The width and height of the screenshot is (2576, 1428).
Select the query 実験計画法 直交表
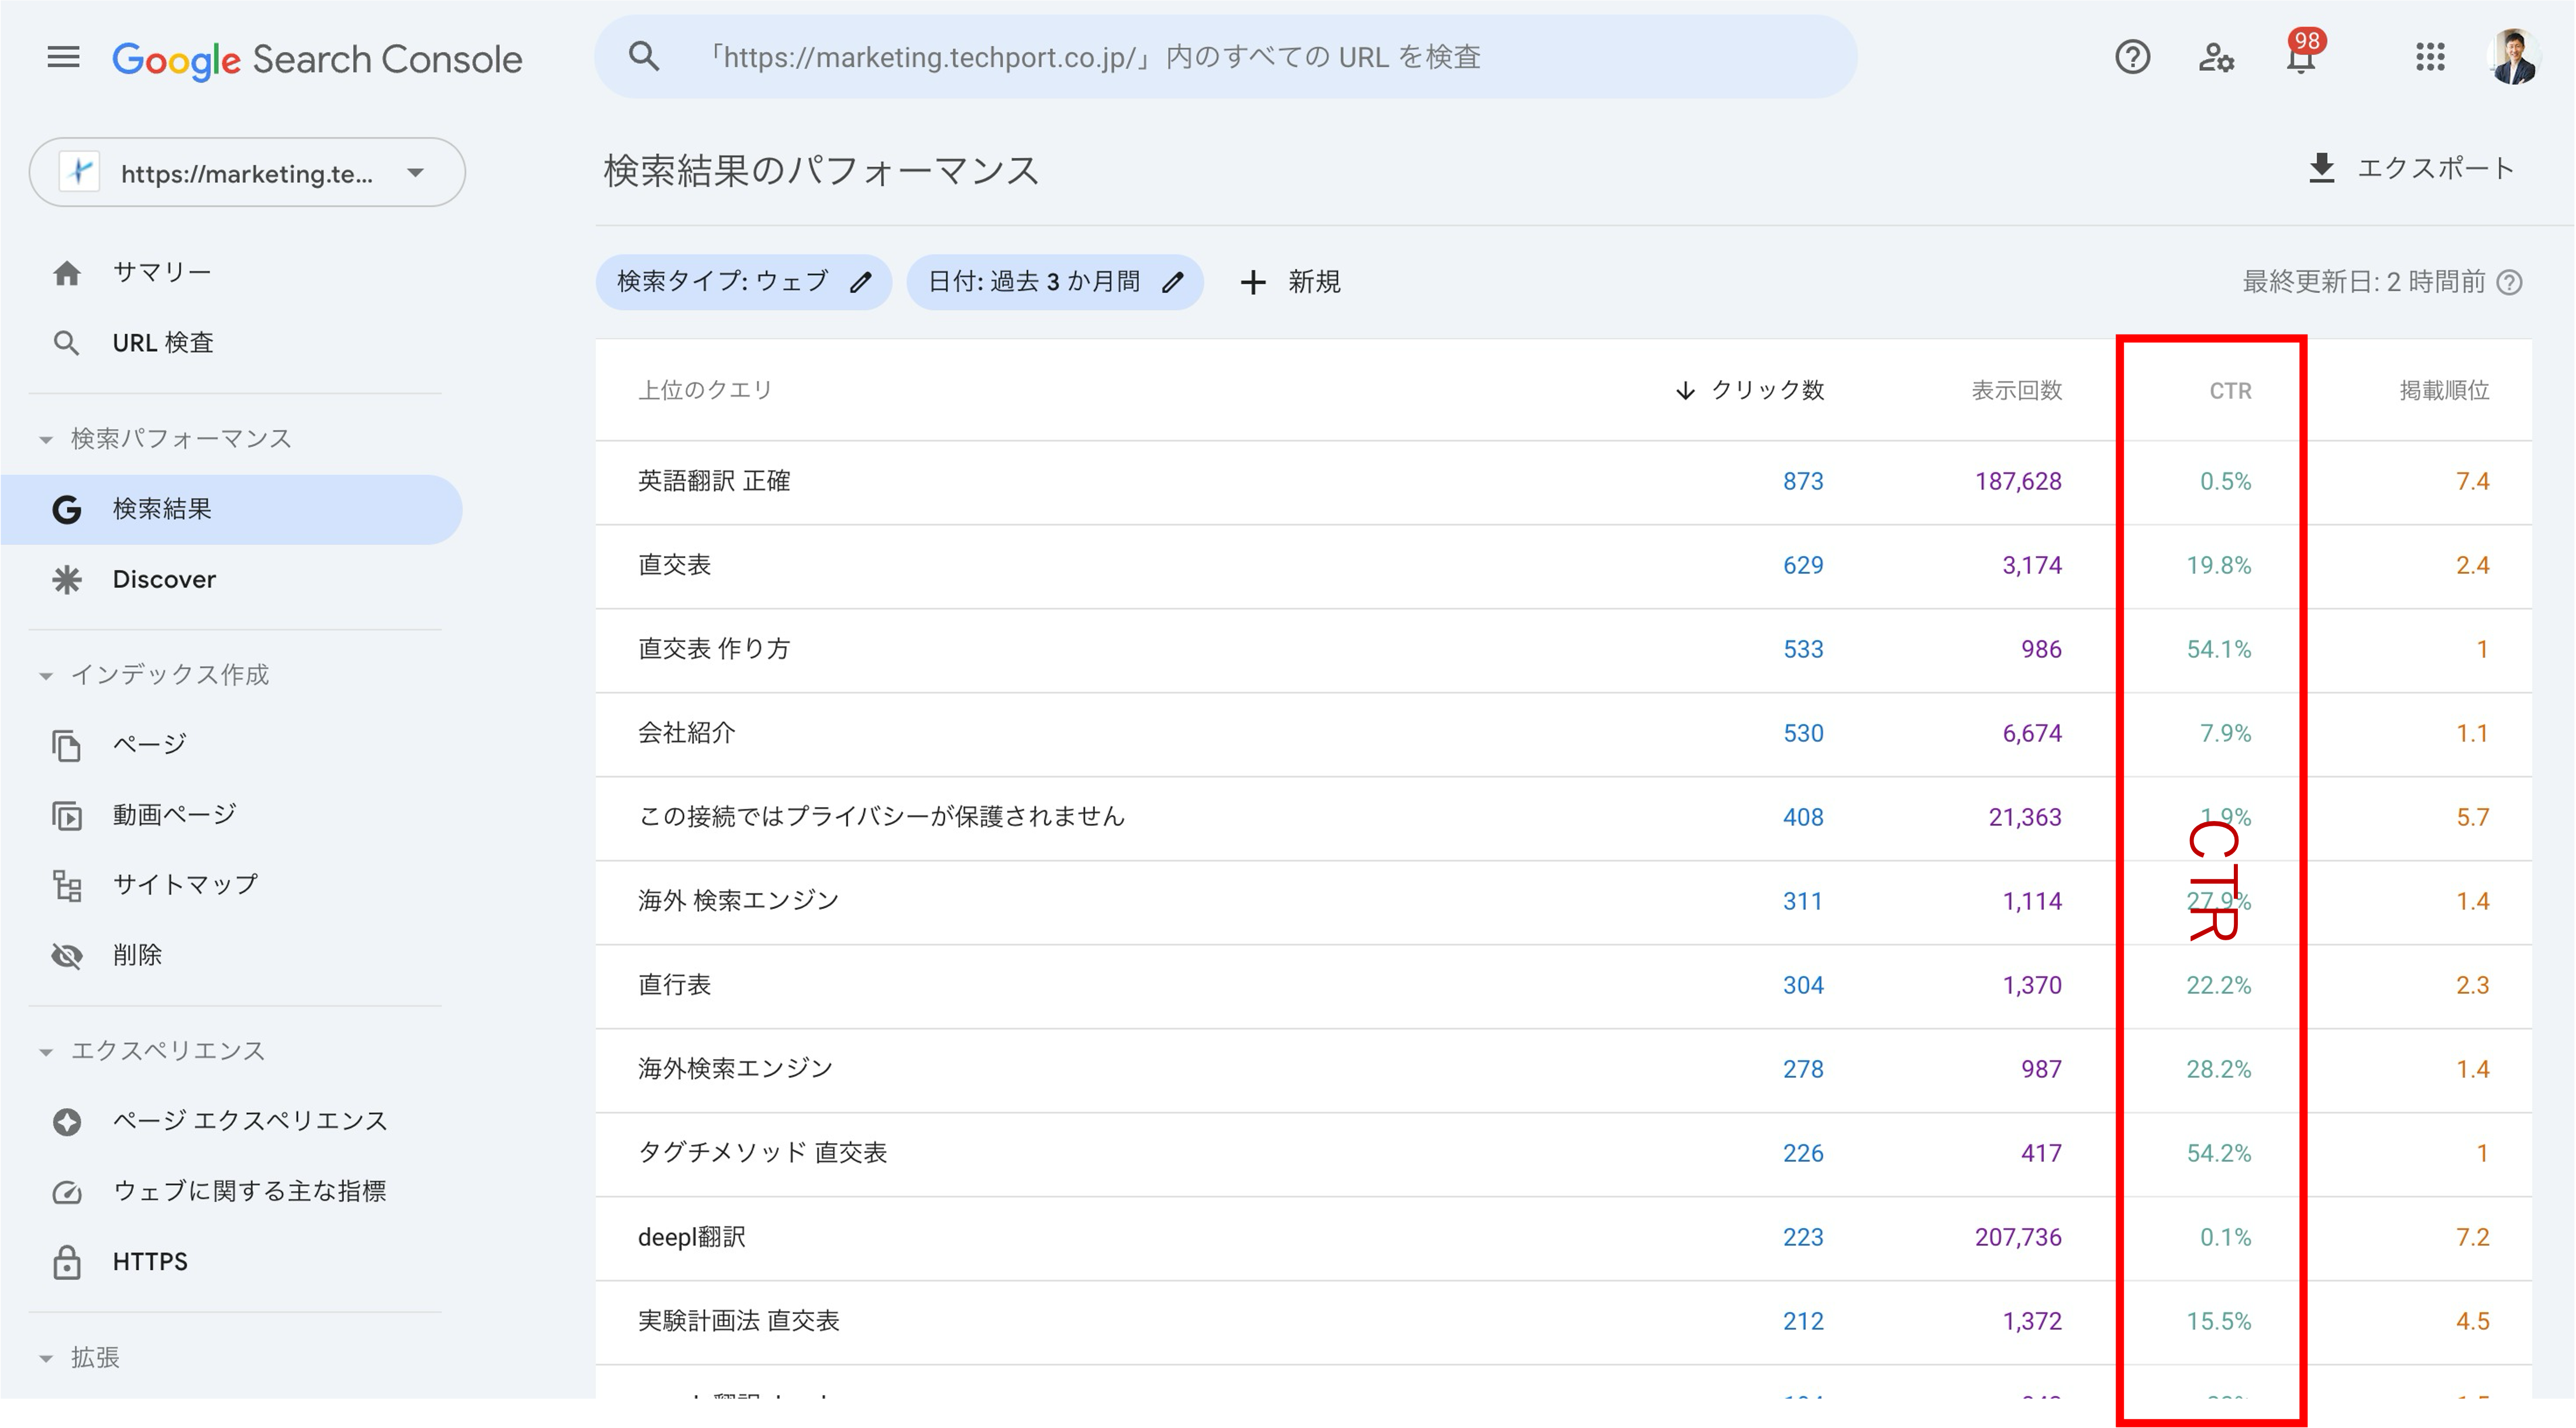(739, 1322)
